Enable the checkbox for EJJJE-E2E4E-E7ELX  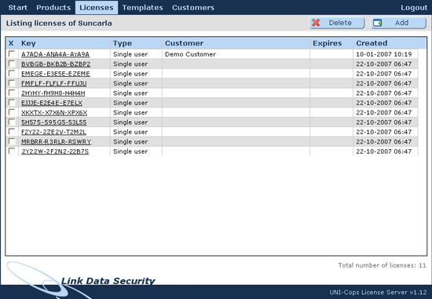point(12,103)
